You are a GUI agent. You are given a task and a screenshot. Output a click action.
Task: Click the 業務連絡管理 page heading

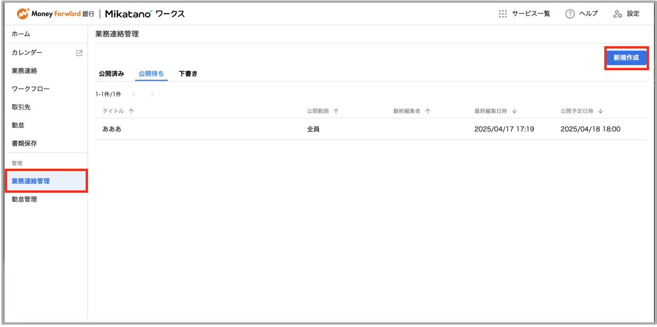point(117,34)
